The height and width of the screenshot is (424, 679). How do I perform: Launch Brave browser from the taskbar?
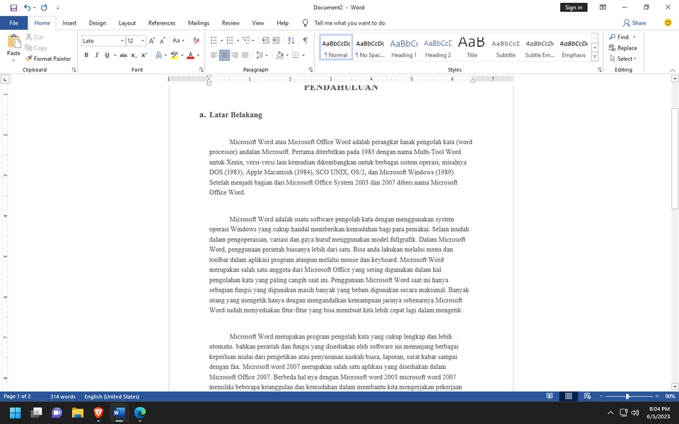point(98,413)
